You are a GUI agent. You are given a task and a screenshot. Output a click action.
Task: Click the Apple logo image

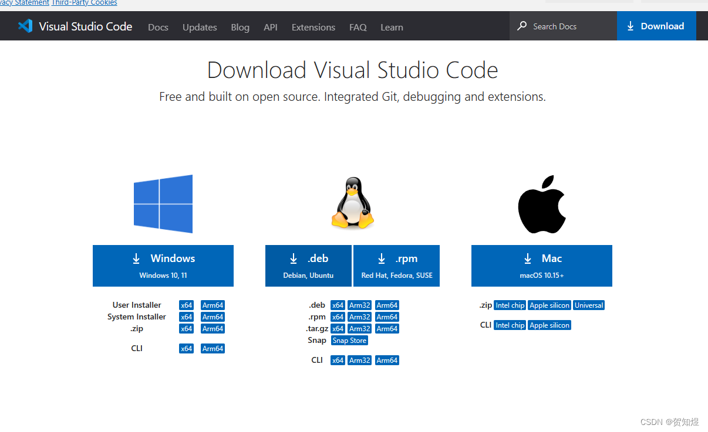pyautogui.click(x=541, y=204)
